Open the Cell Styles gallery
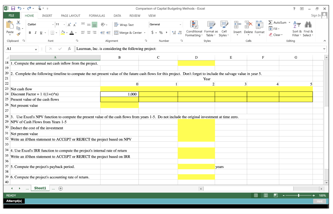333x214 pixels. coord(224,29)
